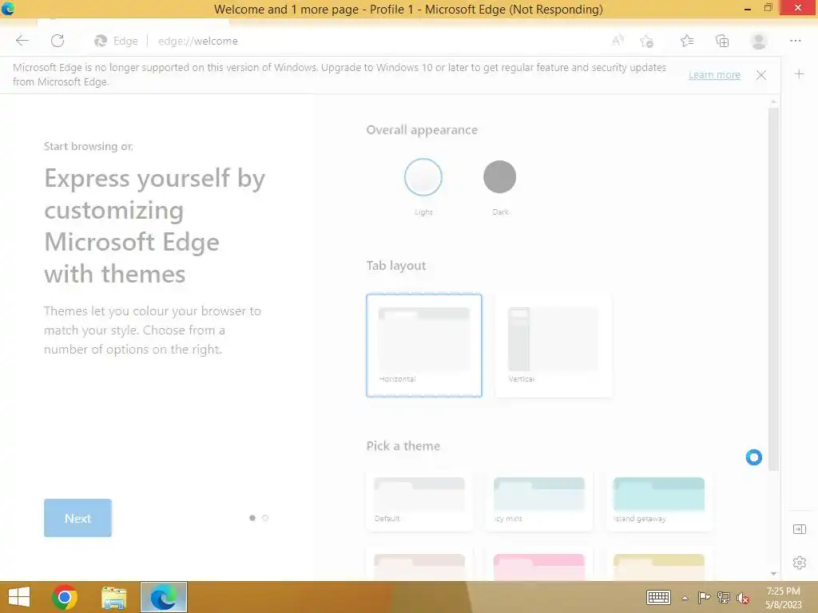Show hidden tray icons arrow
Viewport: 818px width, 613px height.
click(685, 598)
